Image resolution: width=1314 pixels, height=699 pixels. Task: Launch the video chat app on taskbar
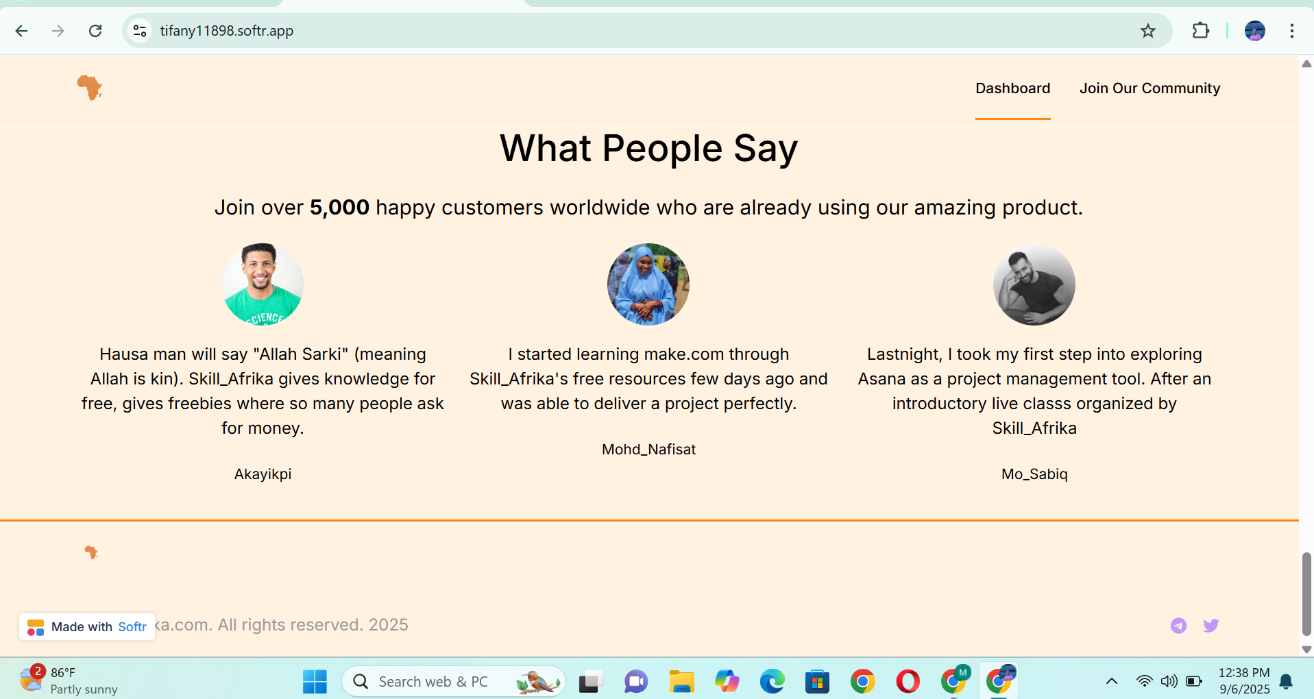point(635,681)
